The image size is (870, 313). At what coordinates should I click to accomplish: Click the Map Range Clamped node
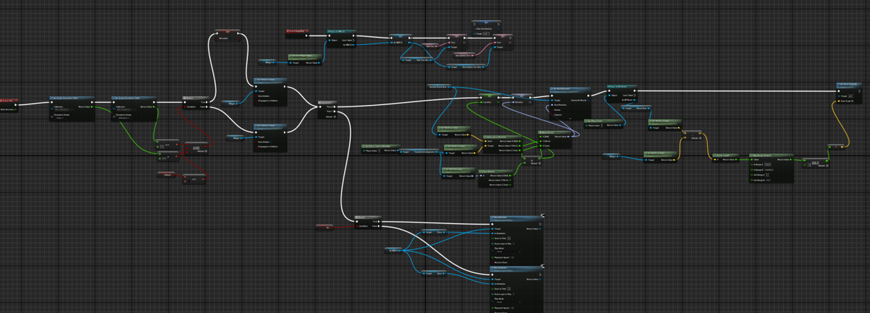[x=771, y=155]
